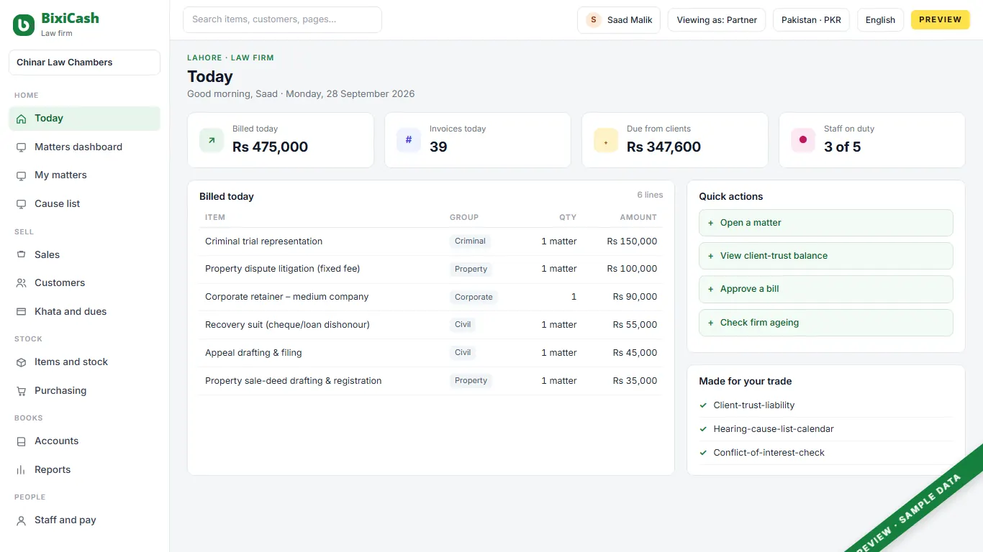Open the Cause list page

click(x=84, y=204)
